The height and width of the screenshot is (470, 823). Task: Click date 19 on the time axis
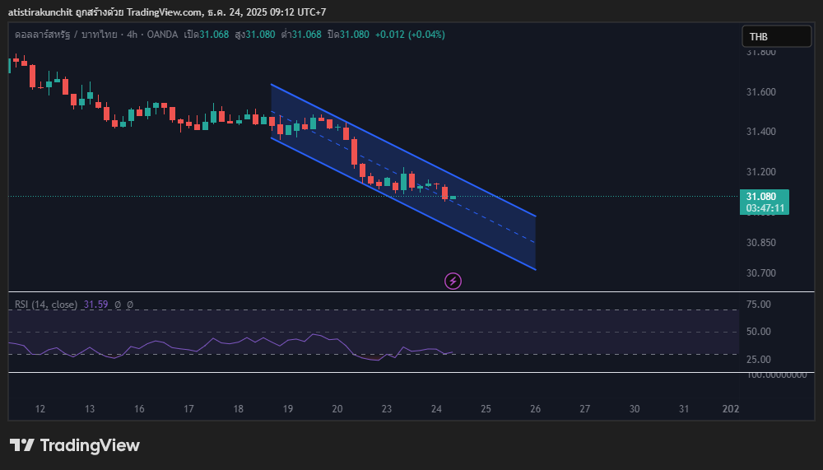[288, 409]
